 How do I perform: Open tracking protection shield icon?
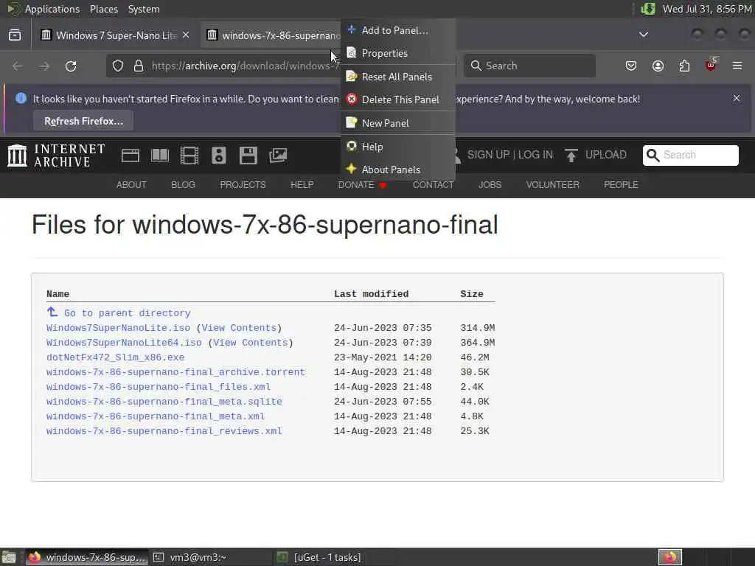coord(118,66)
